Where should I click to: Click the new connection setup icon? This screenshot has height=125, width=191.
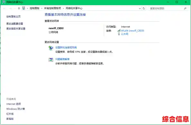[x=51, y=48]
